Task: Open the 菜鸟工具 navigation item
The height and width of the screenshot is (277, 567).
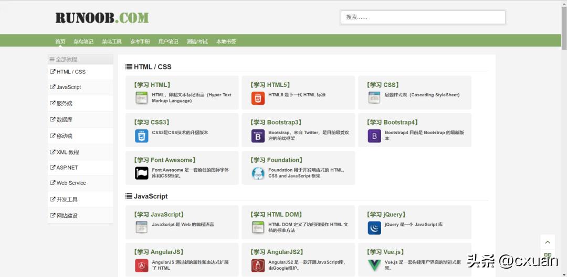Action: point(112,41)
